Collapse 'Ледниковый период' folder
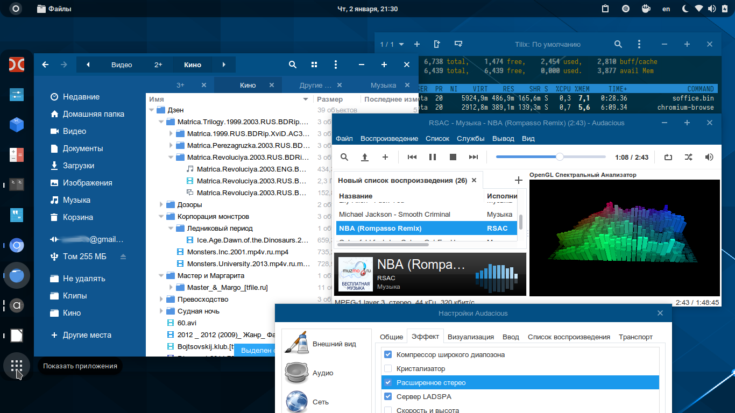The image size is (735, 413). tap(171, 228)
